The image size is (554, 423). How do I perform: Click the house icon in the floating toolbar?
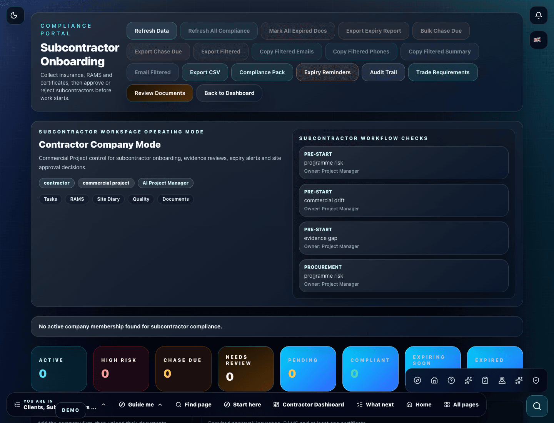[434, 380]
